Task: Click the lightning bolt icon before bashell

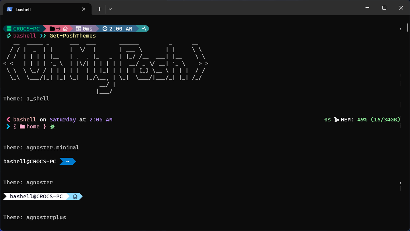Action: (x=8, y=36)
